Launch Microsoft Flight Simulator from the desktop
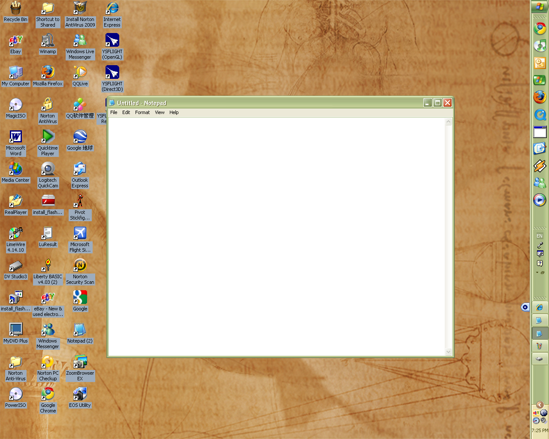This screenshot has height=439, width=549. point(80,234)
